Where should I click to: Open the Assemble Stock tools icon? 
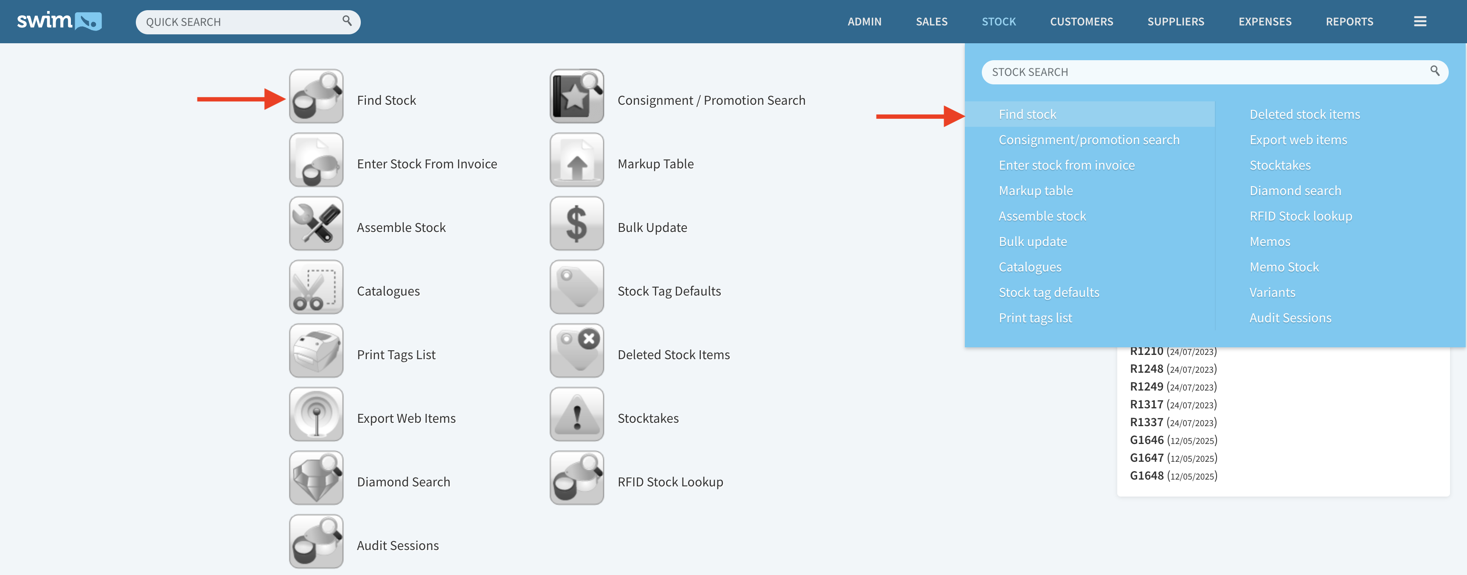point(316,224)
